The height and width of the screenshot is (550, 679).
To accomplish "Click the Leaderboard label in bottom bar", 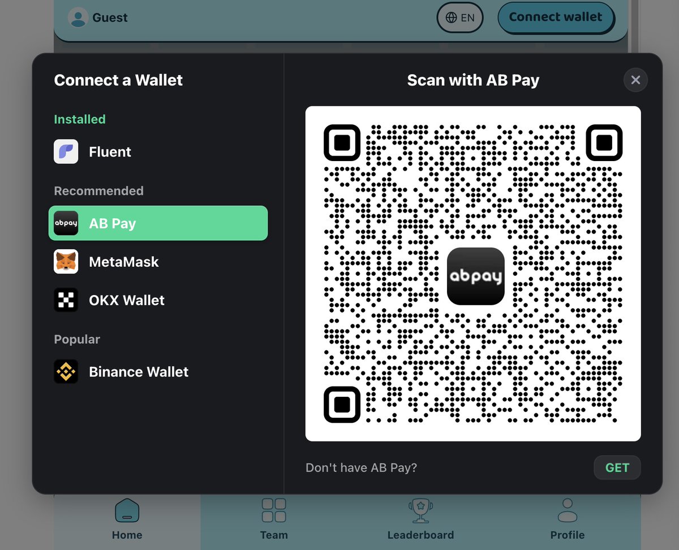I will tap(420, 535).
